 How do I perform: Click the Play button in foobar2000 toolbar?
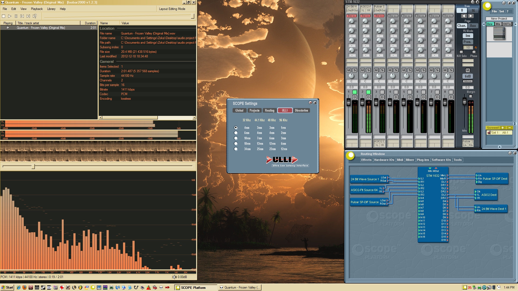tap(10, 16)
